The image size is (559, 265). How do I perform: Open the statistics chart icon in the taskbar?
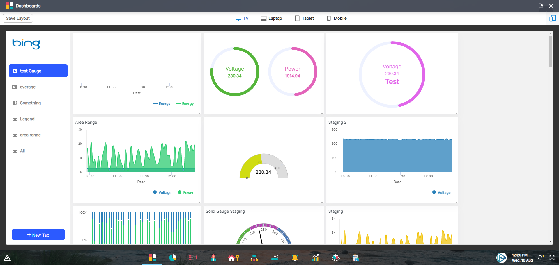point(315,258)
